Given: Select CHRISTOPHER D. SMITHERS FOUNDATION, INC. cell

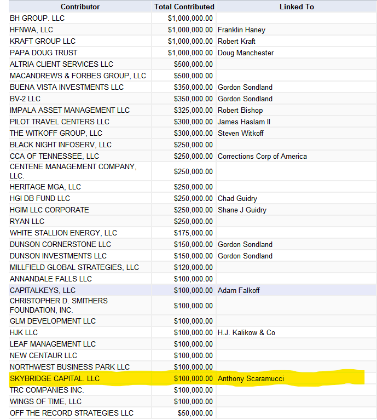Looking at the screenshot, I should pos(80,306).
